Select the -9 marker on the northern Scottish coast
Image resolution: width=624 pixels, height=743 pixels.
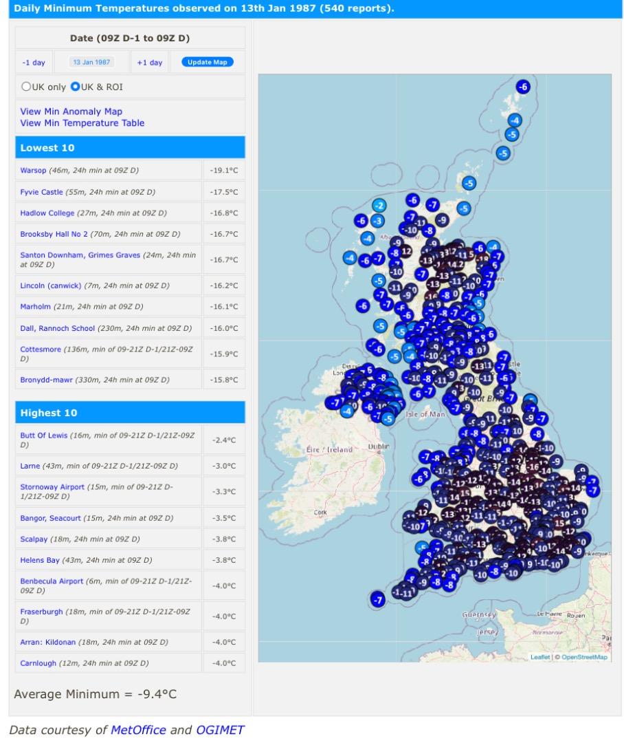(x=442, y=220)
